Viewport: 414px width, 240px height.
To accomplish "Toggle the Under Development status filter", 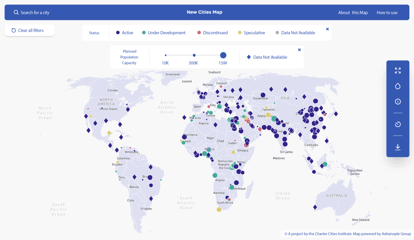I will (164, 32).
